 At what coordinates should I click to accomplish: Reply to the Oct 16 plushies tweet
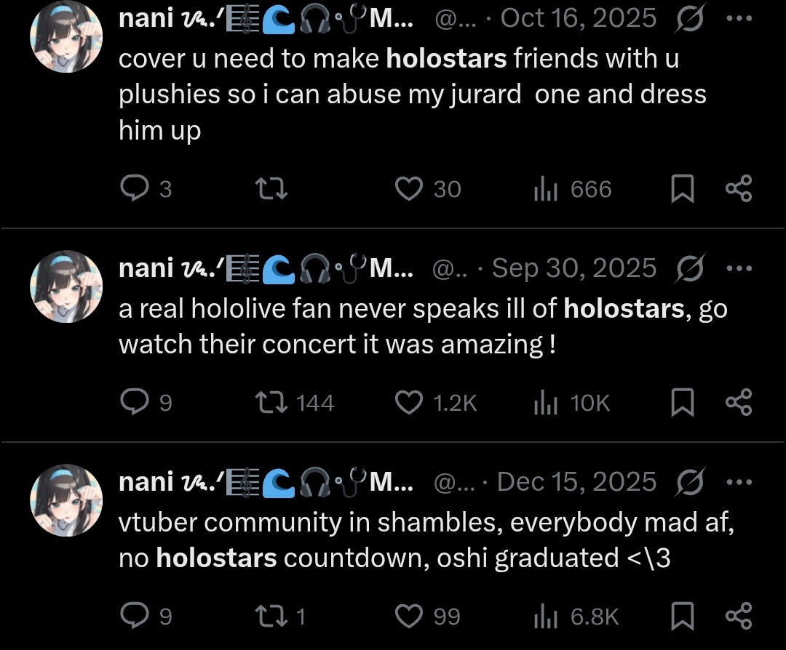click(x=135, y=189)
